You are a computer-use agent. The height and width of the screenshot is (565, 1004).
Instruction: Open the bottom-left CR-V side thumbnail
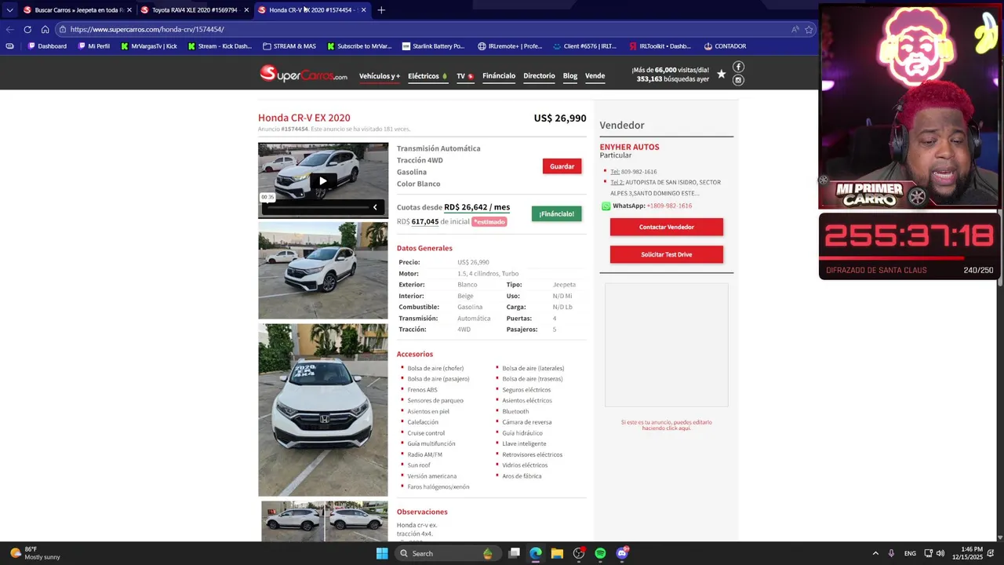coord(292,521)
